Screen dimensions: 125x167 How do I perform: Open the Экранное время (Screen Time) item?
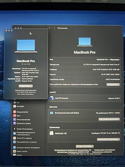[x=22, y=123]
